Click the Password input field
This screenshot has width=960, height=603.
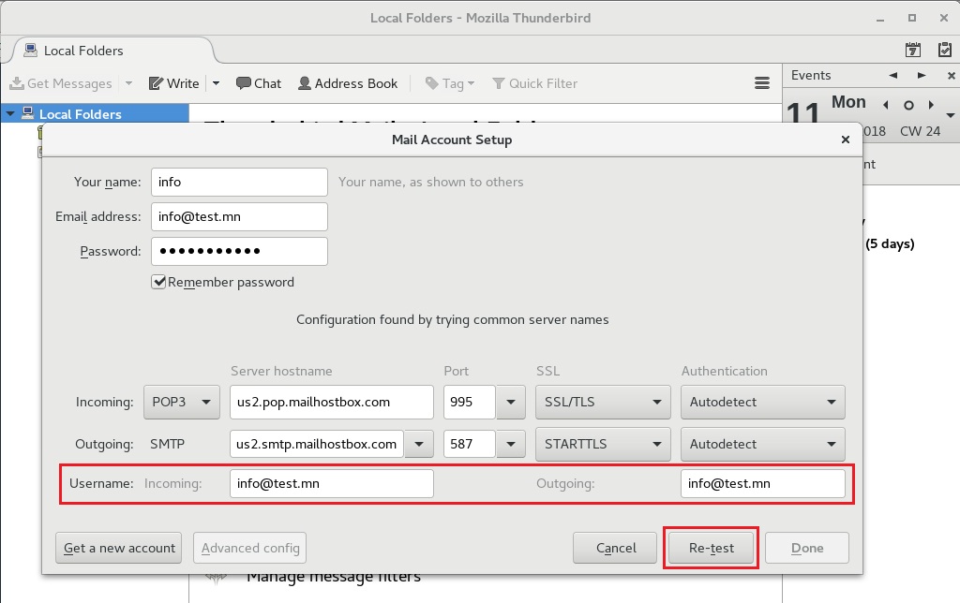pyautogui.click(x=239, y=251)
